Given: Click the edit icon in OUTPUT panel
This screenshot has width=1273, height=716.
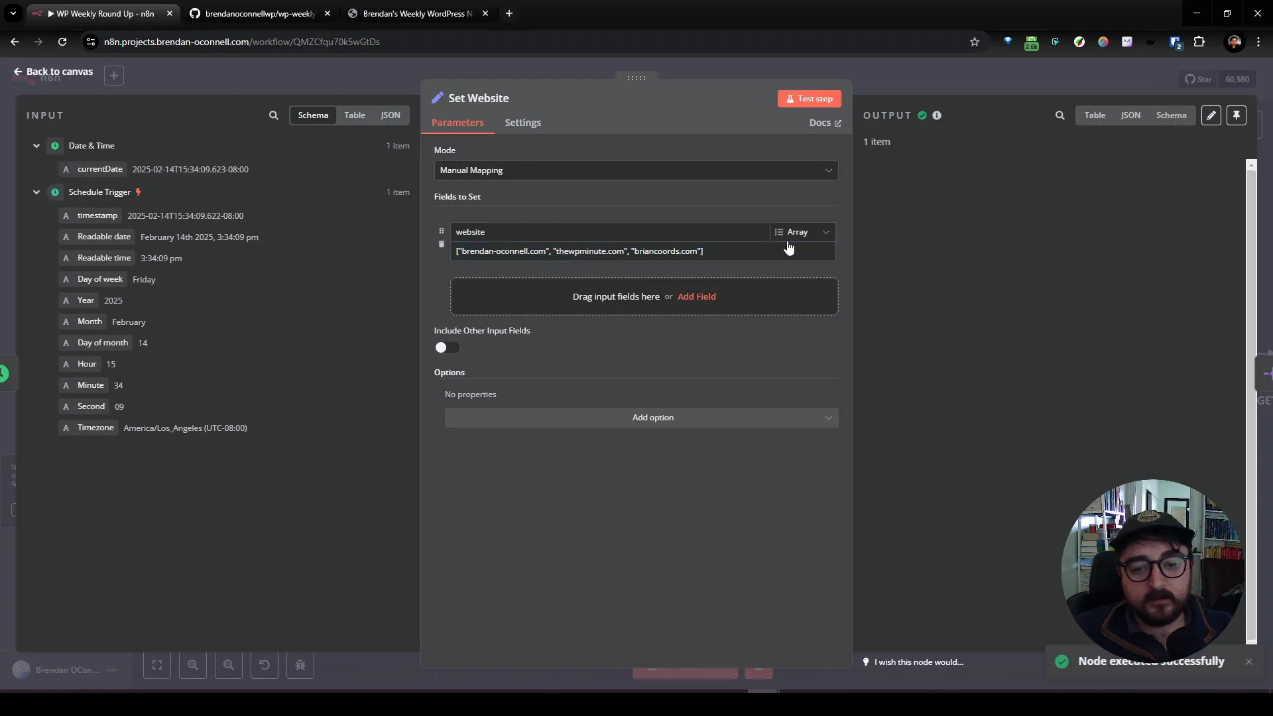Looking at the screenshot, I should [x=1211, y=115].
